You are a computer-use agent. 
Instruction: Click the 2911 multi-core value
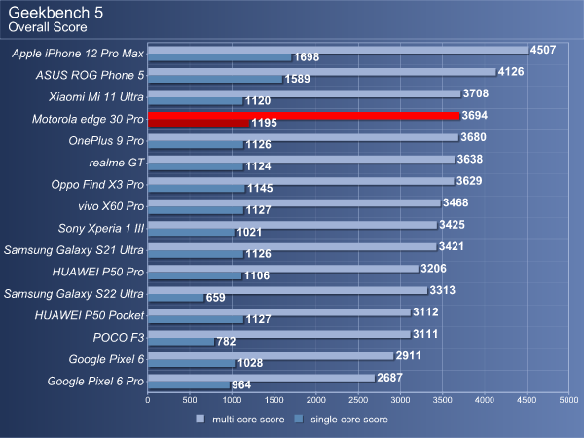[x=408, y=355]
